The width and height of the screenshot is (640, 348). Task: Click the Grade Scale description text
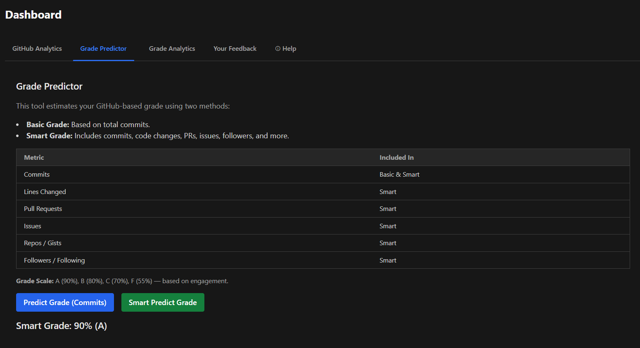coord(122,281)
